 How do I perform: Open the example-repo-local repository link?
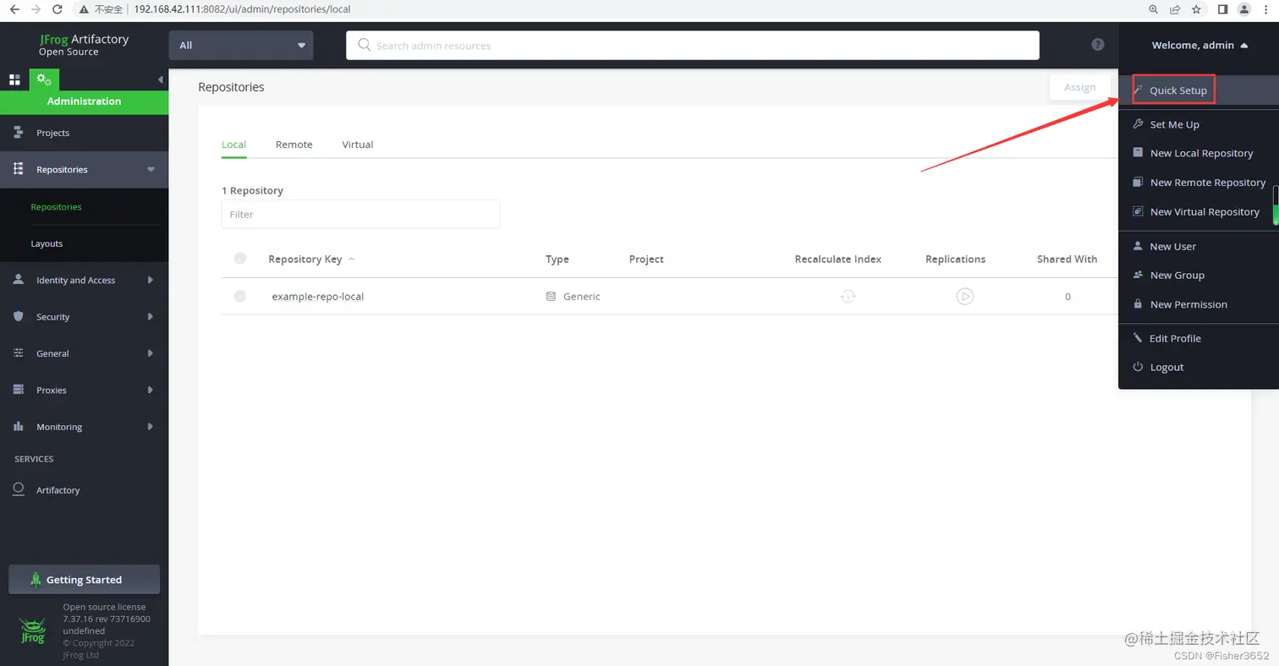(317, 297)
